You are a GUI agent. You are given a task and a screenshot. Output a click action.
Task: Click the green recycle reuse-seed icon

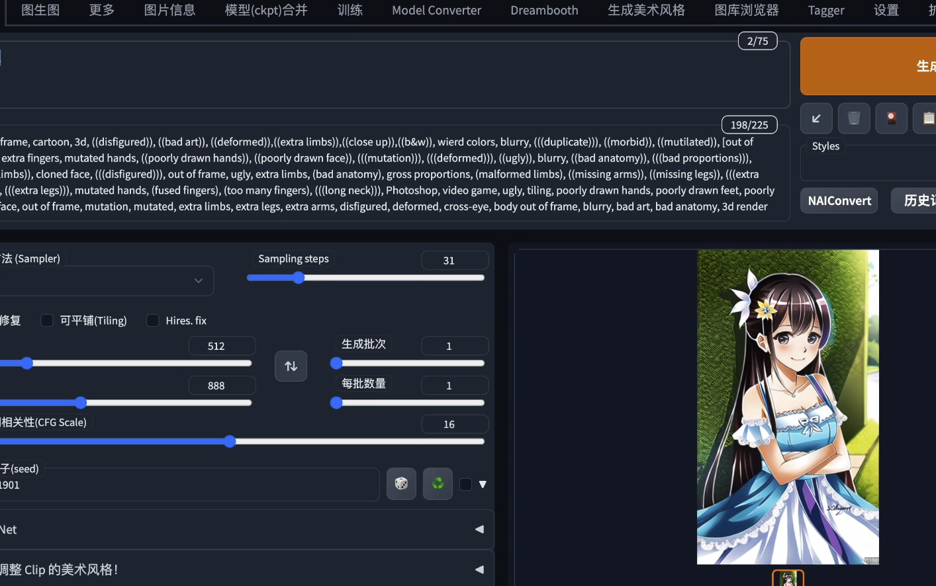click(438, 483)
